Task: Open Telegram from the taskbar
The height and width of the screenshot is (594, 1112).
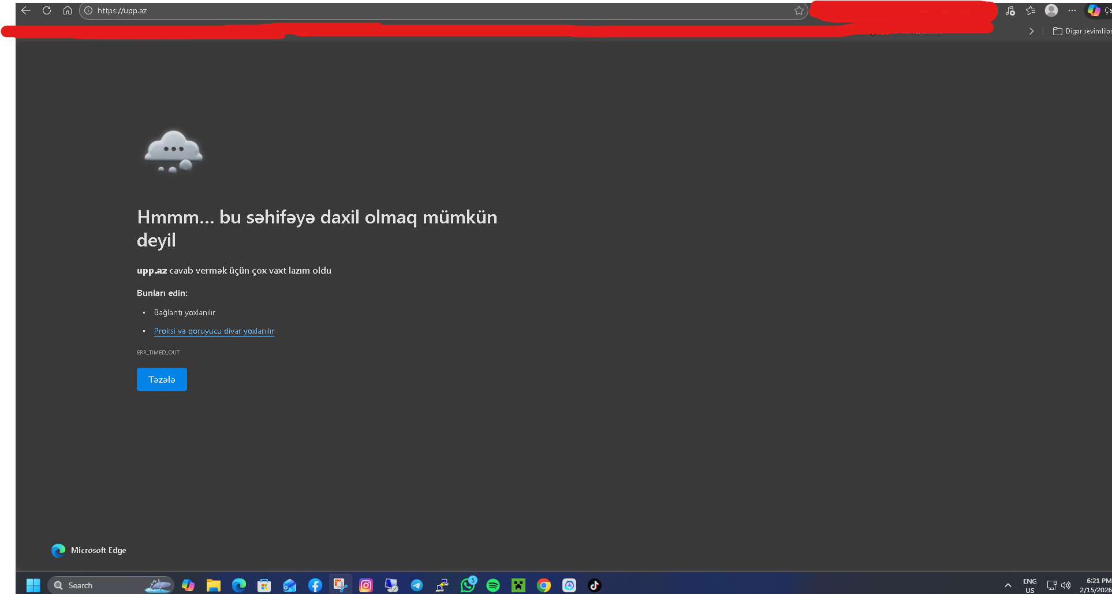Action: click(417, 585)
